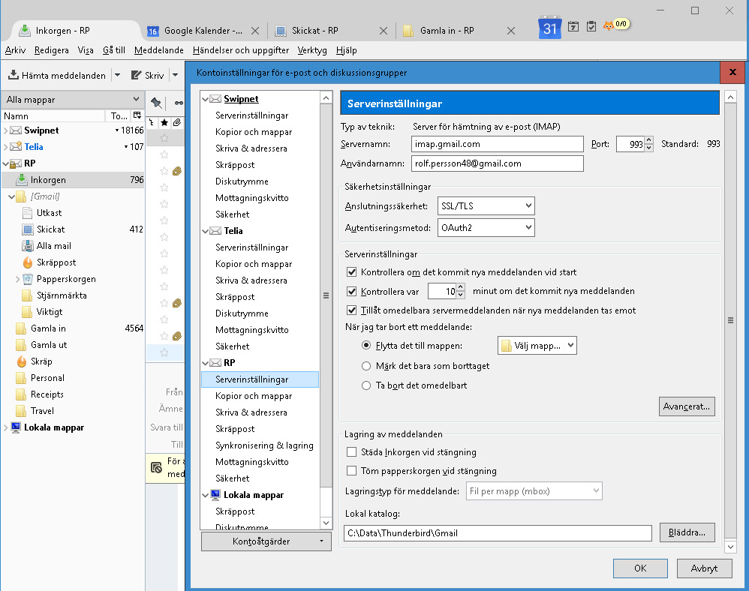Select the Utkast drafts icon
Image resolution: width=749 pixels, height=591 pixels.
tap(28, 213)
